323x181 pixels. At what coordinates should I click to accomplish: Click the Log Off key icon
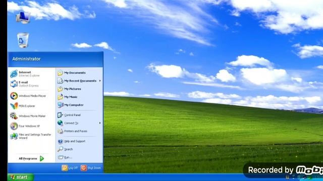(x=65, y=168)
